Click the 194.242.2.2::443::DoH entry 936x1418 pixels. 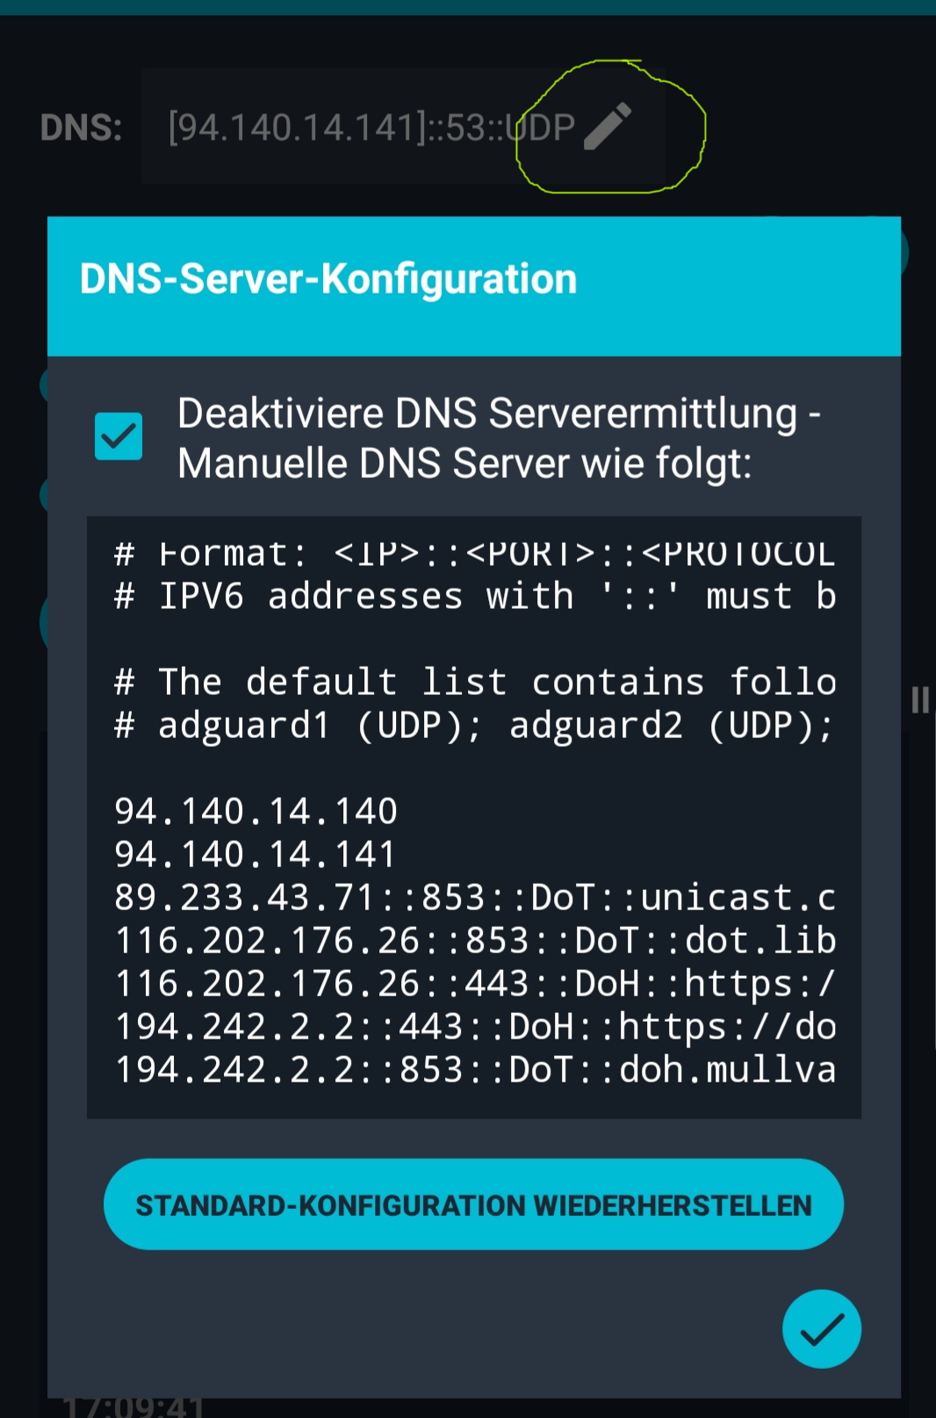click(x=475, y=1026)
